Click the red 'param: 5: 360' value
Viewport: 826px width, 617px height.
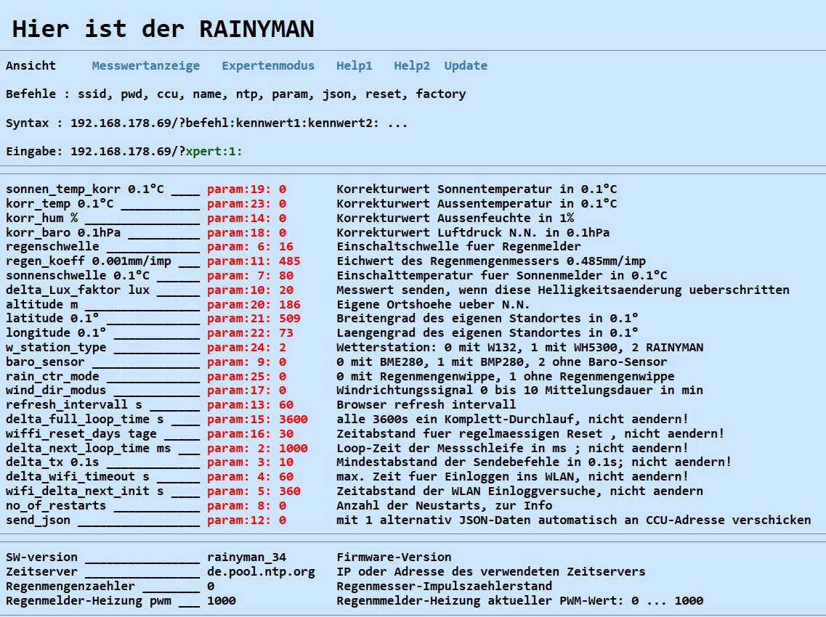coord(254,491)
